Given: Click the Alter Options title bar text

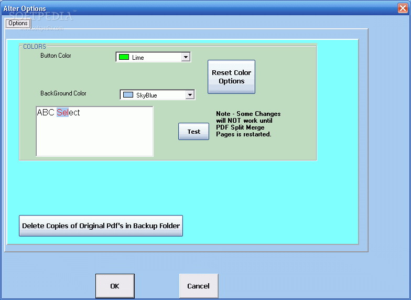Looking at the screenshot, I should [25, 8].
